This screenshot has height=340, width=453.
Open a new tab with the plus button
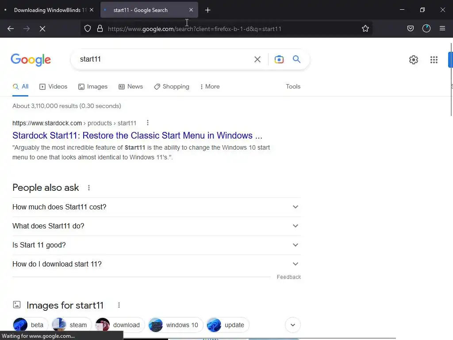tap(208, 10)
